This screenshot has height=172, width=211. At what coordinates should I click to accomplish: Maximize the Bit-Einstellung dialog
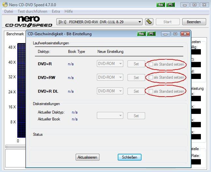[175, 34]
